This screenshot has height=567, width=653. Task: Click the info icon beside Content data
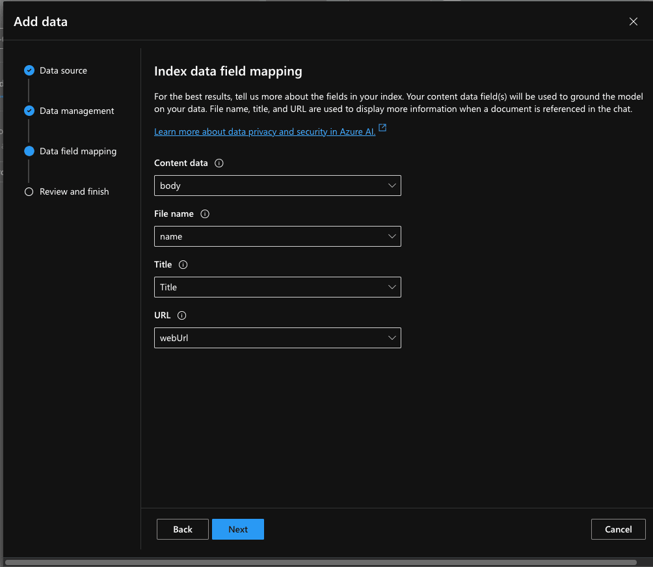tap(219, 163)
